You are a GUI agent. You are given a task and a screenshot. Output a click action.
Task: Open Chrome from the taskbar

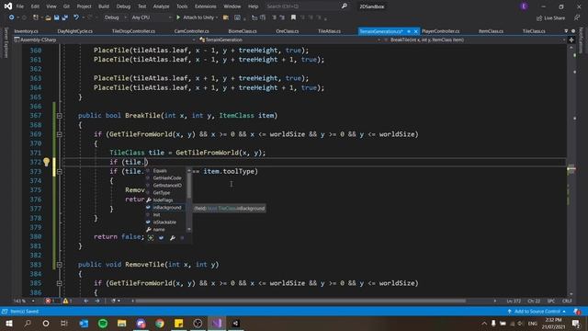click(160, 323)
